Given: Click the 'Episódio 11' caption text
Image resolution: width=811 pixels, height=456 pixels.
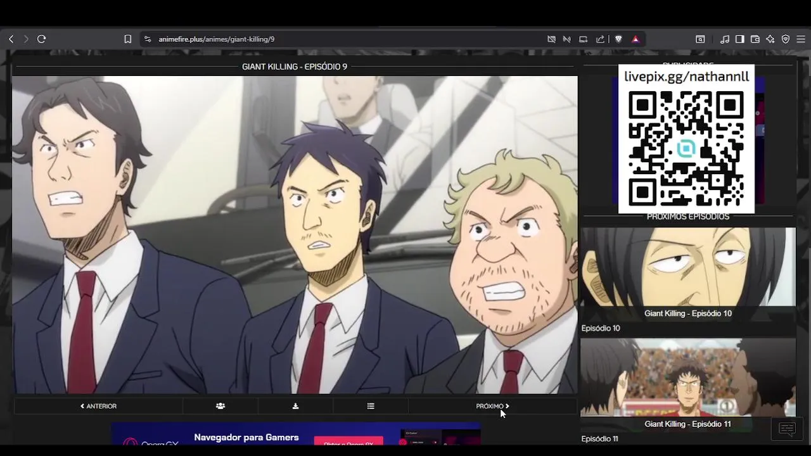Looking at the screenshot, I should pyautogui.click(x=599, y=439).
